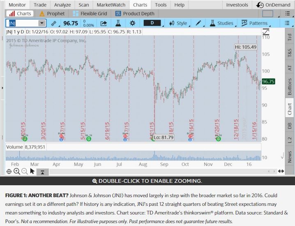Image resolution: width=295 pixels, height=226 pixels.
Task: Open the L 2 side tab
Action: [290, 140]
